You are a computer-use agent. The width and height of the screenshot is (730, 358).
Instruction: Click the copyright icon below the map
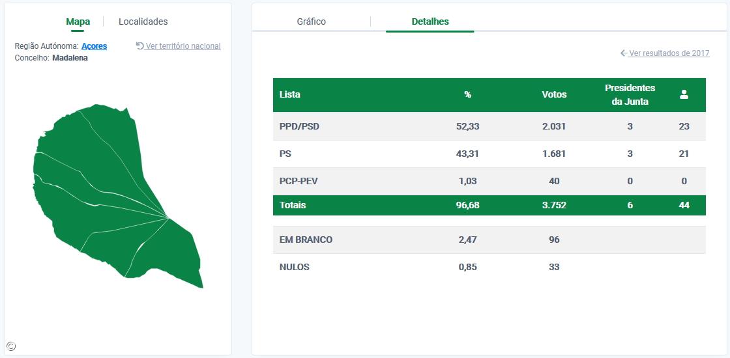[x=11, y=346]
